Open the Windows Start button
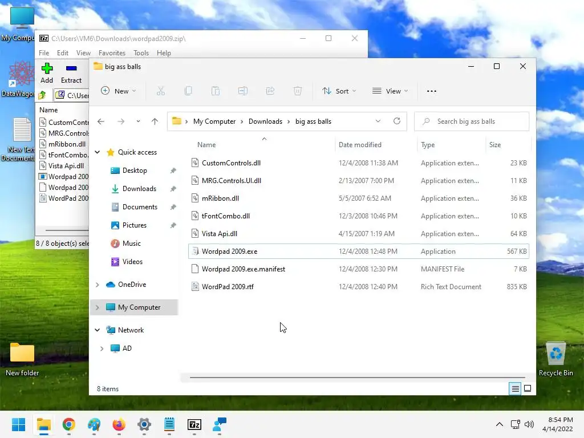The width and height of the screenshot is (584, 438). point(18,424)
